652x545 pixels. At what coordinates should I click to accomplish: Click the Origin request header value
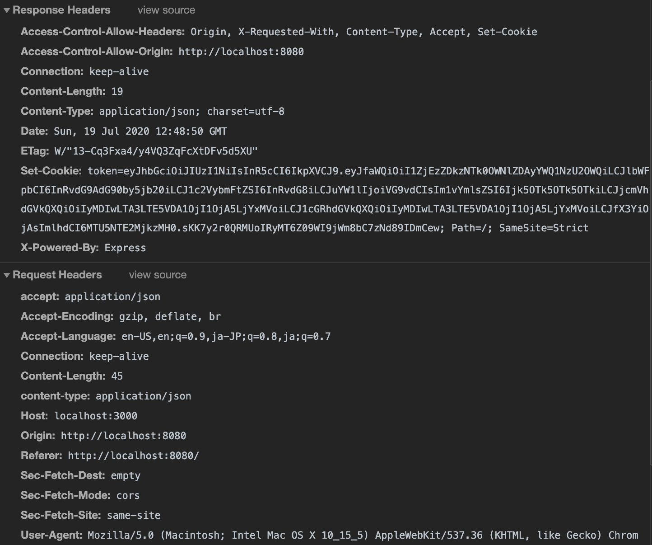point(123,436)
